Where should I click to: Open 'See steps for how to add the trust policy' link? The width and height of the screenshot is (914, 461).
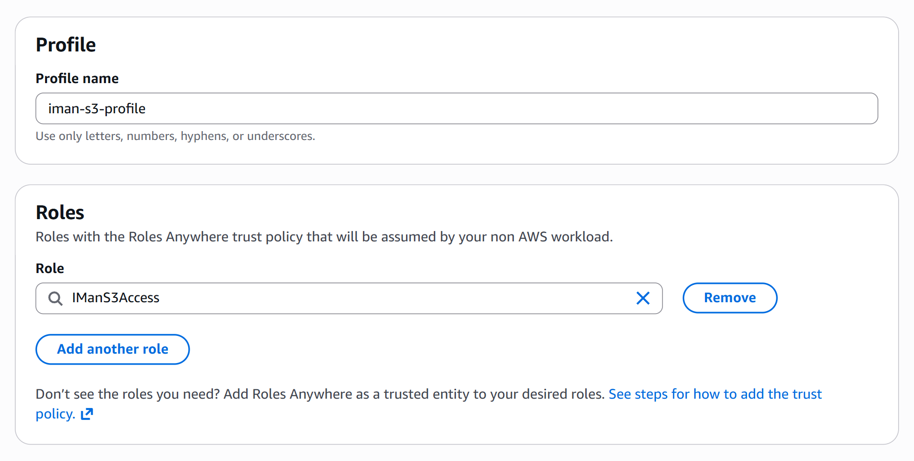pyautogui.click(x=715, y=394)
